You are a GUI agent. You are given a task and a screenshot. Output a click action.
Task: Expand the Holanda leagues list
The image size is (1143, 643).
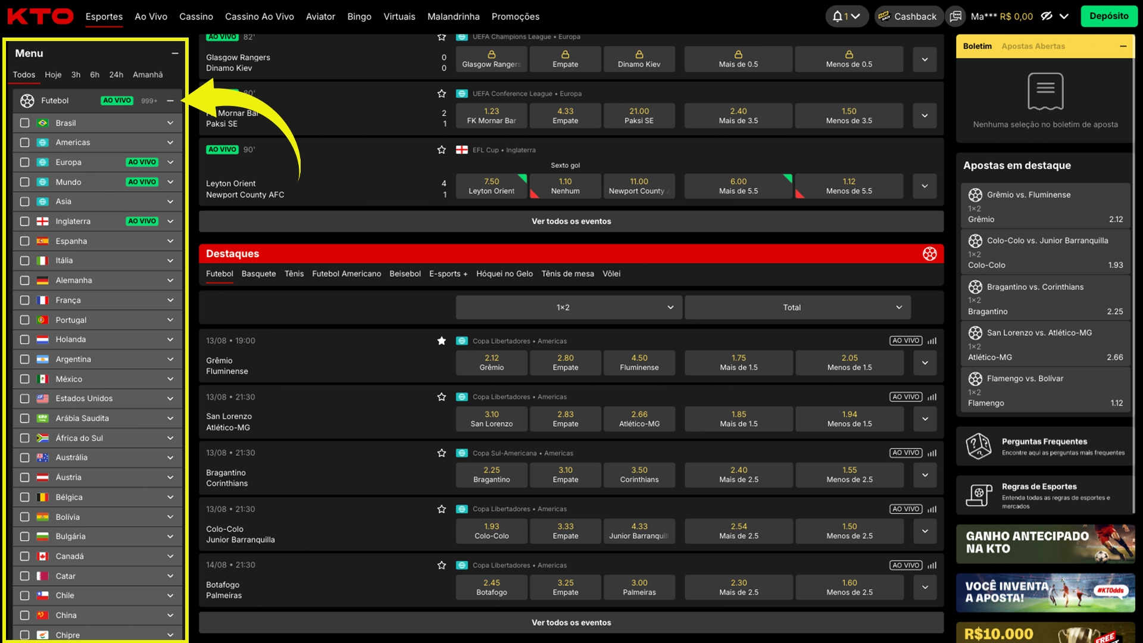point(170,340)
